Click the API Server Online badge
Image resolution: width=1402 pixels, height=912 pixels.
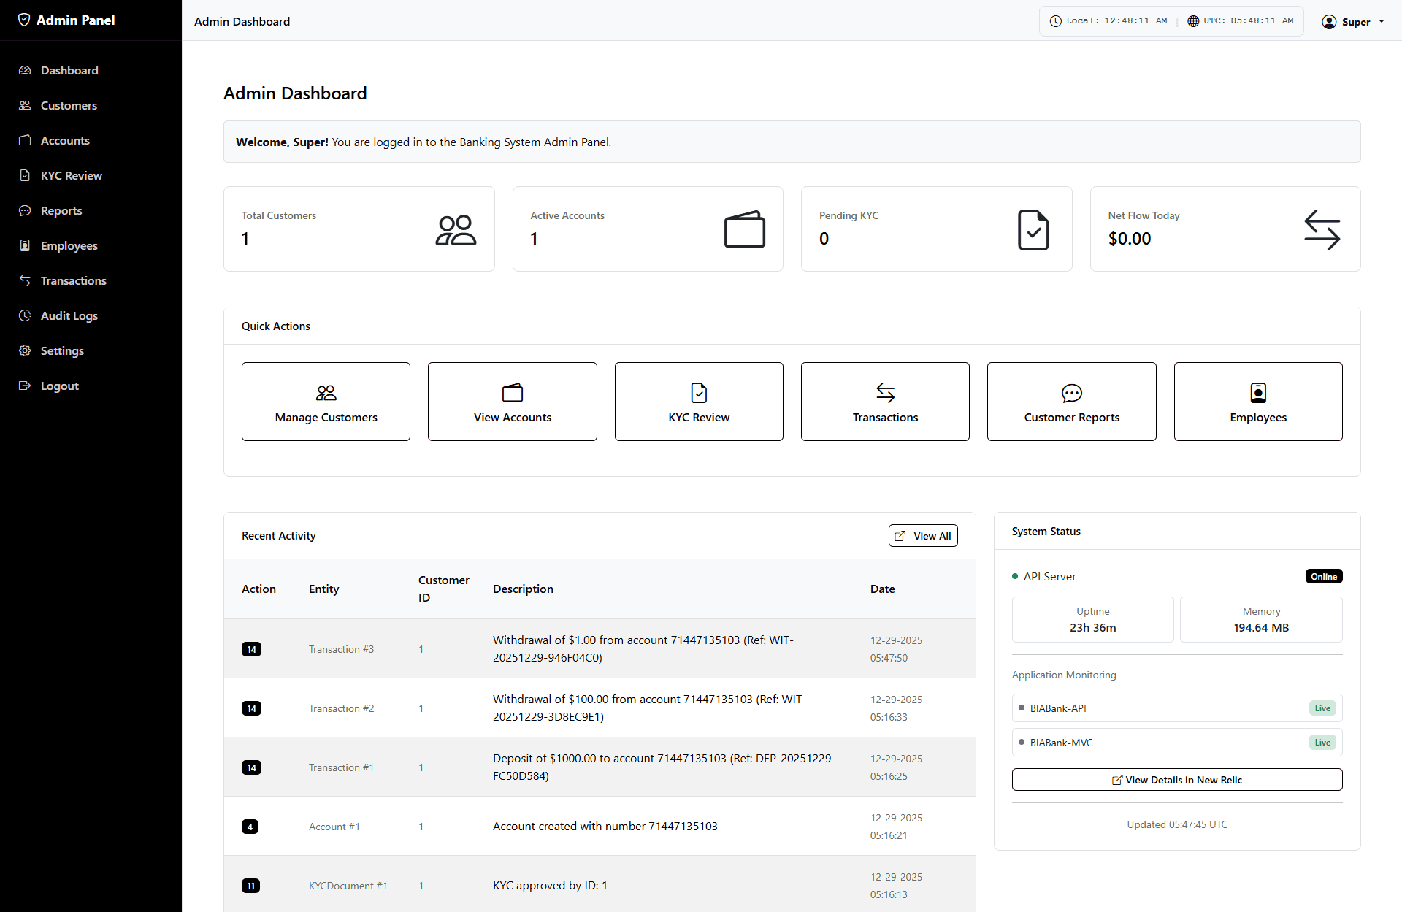1324,576
